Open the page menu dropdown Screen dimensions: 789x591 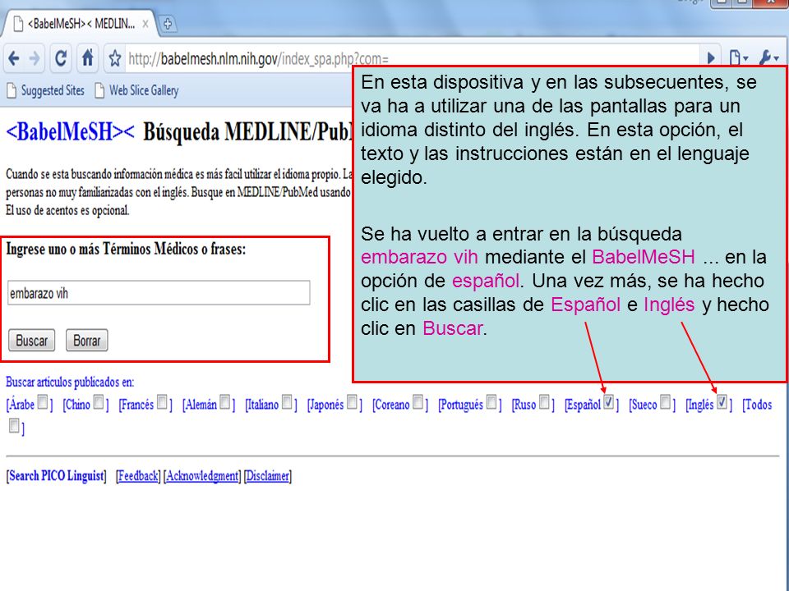point(738,58)
